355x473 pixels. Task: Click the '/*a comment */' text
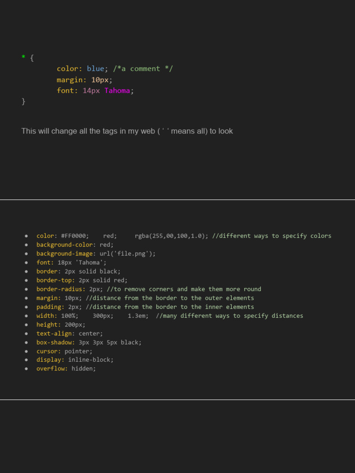(x=143, y=69)
